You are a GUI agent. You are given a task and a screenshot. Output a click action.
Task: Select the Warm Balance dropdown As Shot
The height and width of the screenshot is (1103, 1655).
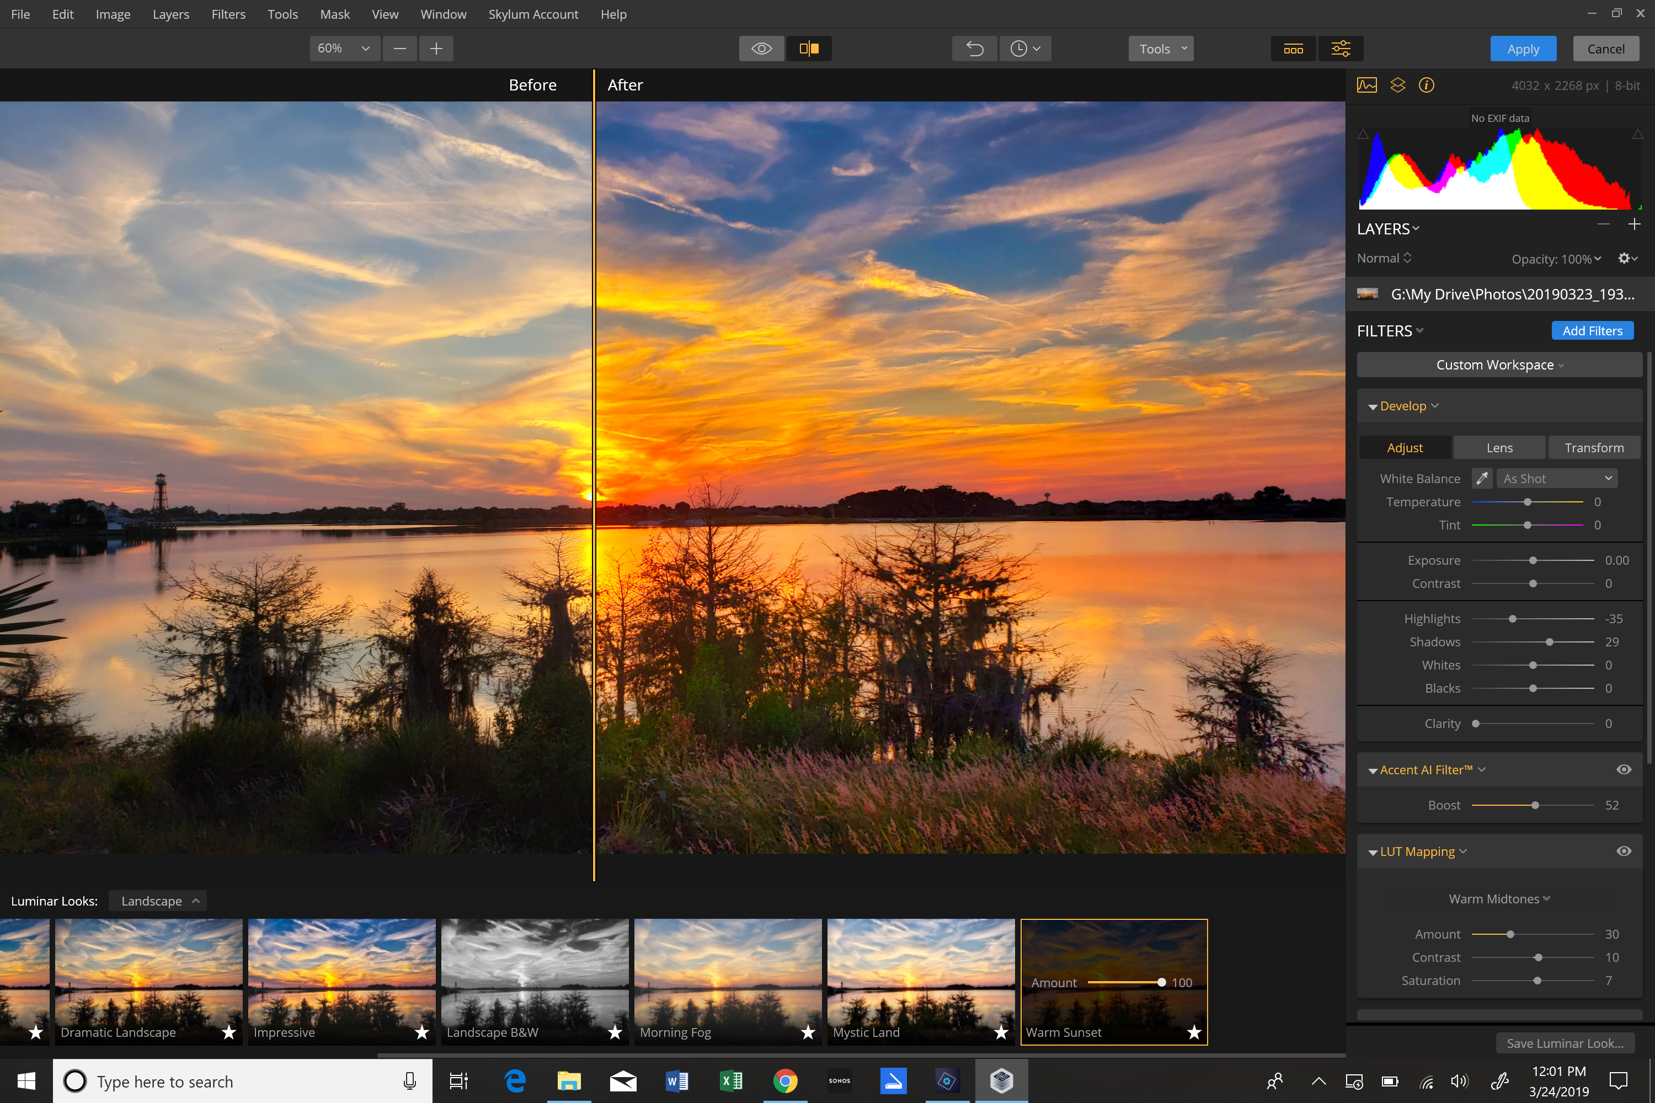click(x=1558, y=479)
